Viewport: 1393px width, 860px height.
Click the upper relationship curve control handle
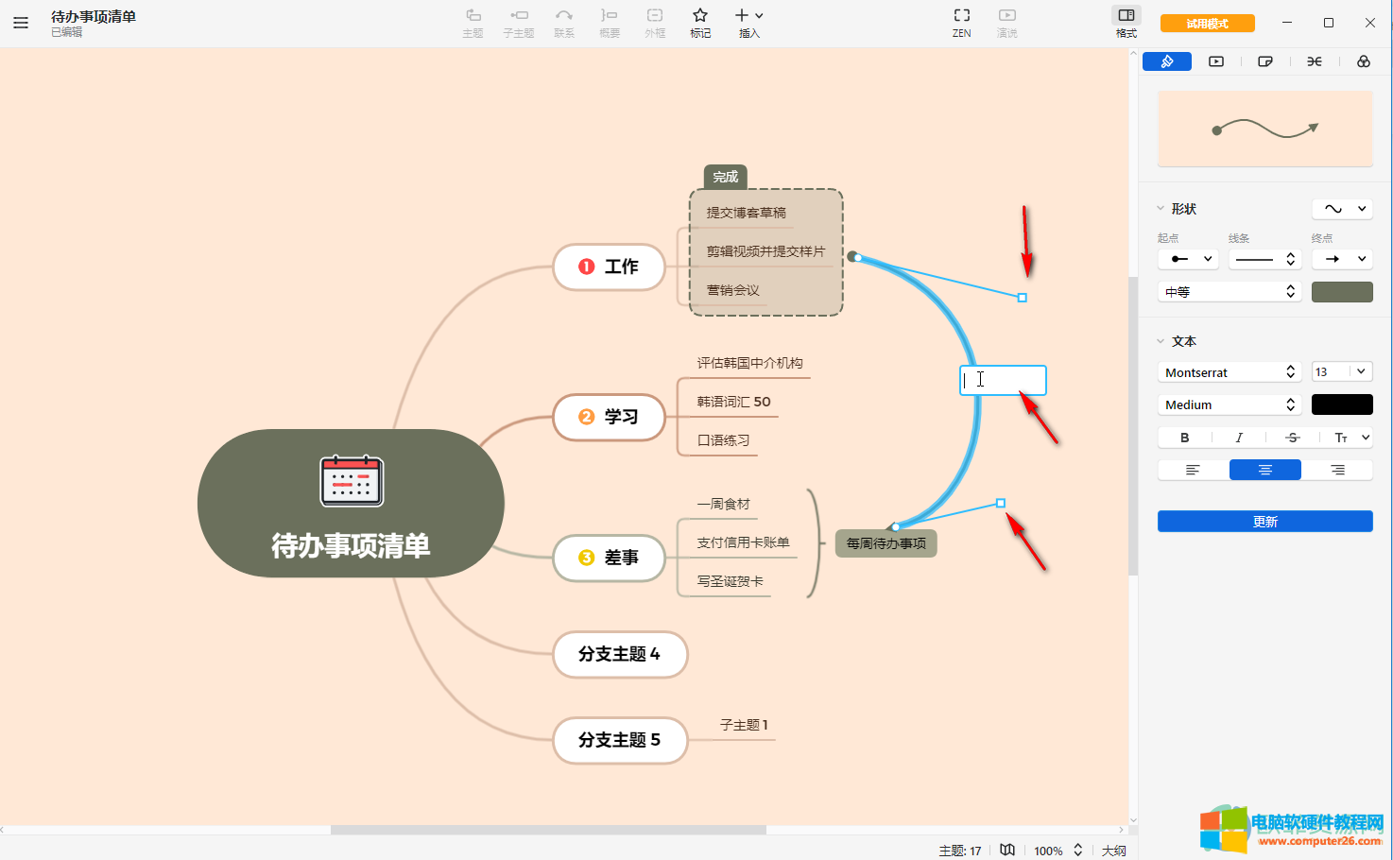coord(1022,298)
